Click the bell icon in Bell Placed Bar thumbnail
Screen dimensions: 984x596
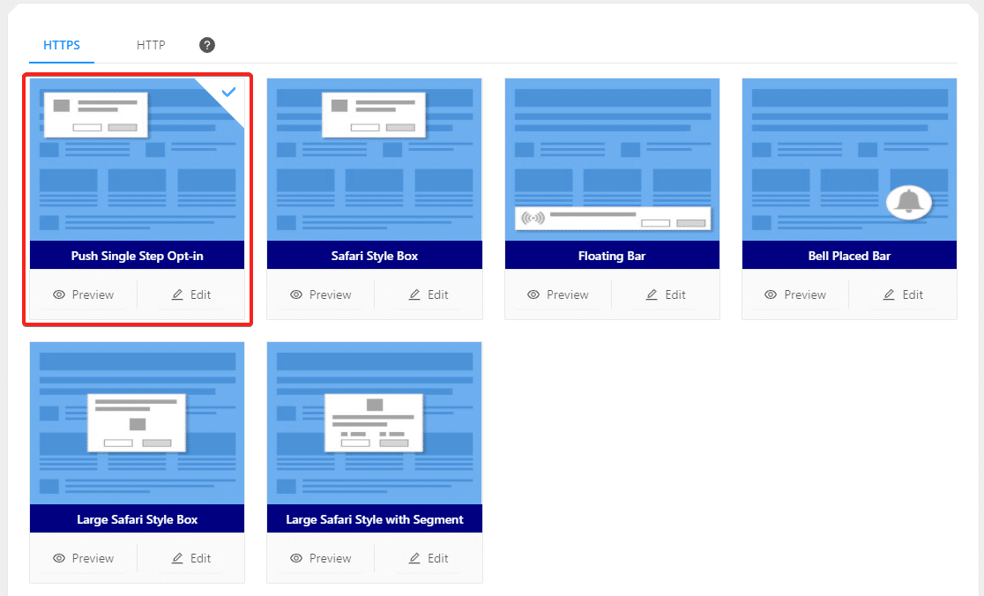[908, 202]
